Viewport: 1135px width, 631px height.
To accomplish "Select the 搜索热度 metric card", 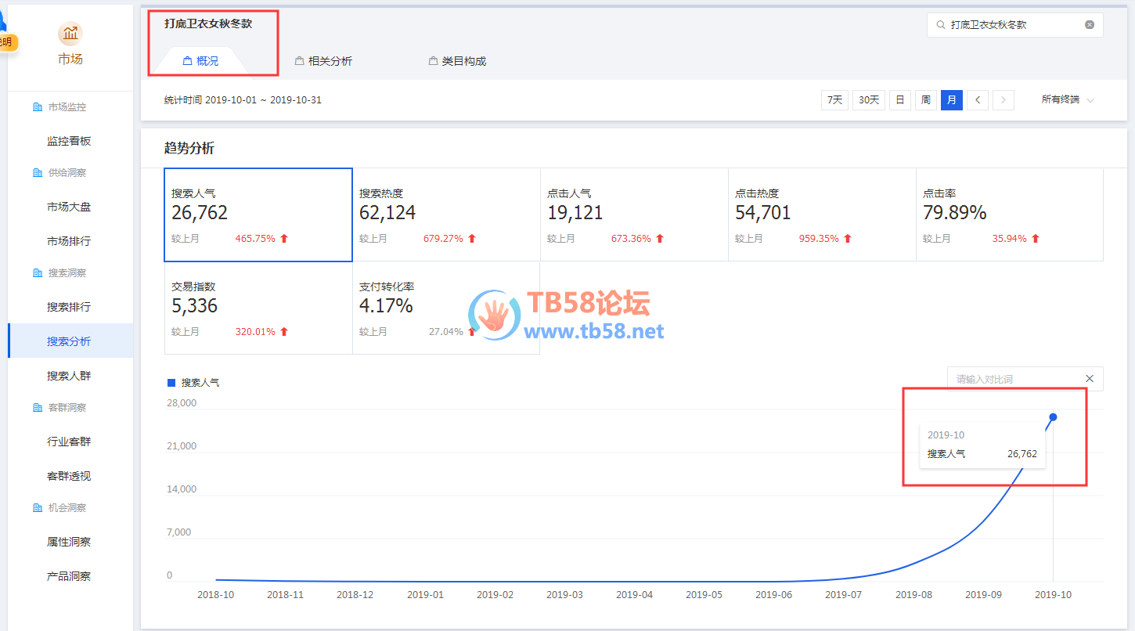I will point(445,215).
